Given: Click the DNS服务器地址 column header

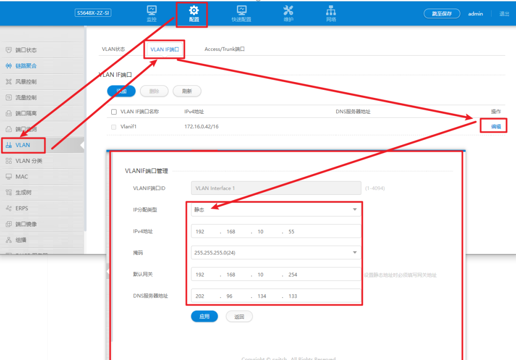Looking at the screenshot, I should click(353, 112).
